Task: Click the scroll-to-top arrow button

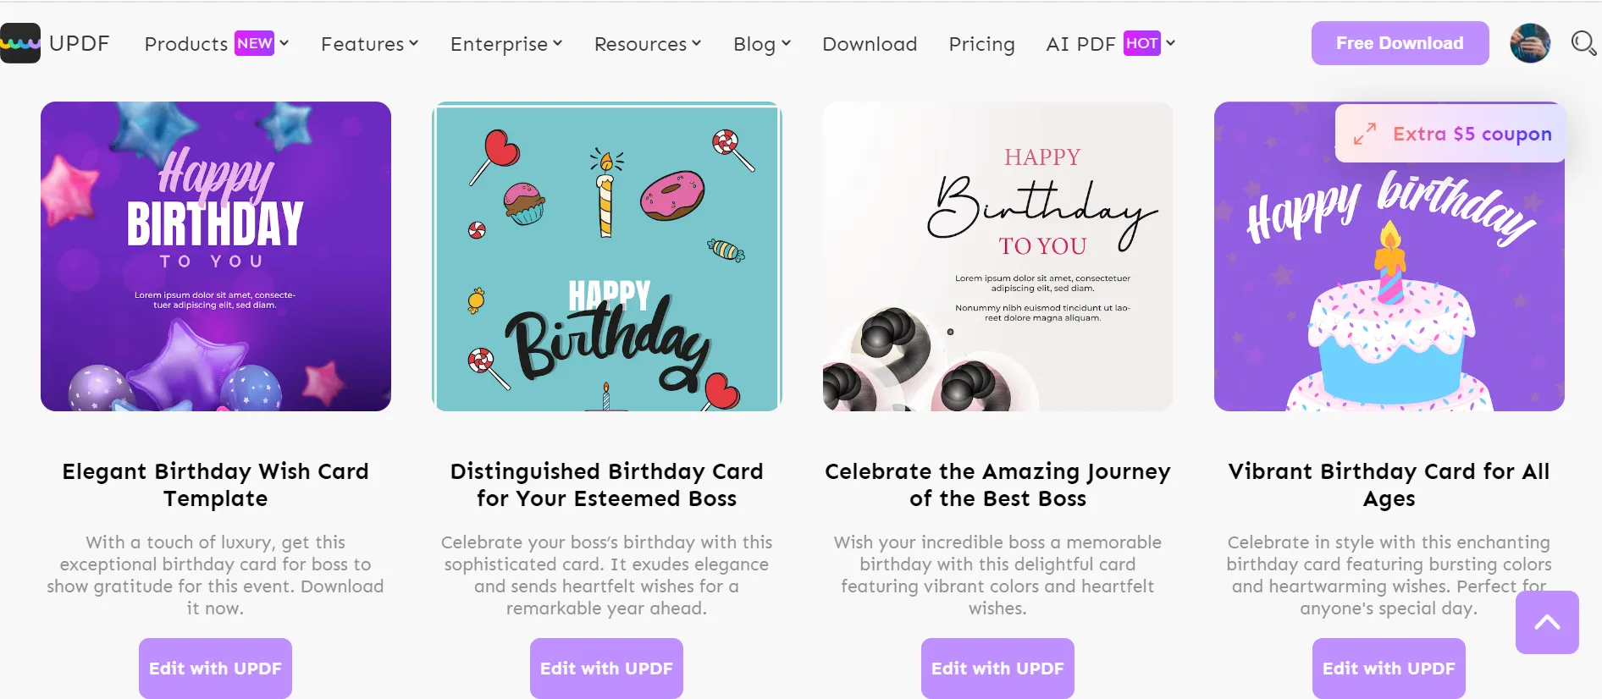Action: point(1547,623)
